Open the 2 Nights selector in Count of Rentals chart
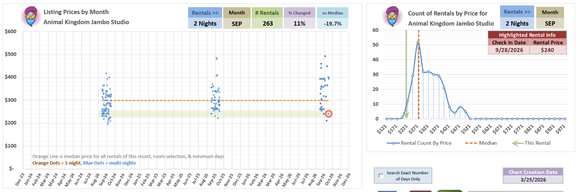 pyautogui.click(x=517, y=23)
